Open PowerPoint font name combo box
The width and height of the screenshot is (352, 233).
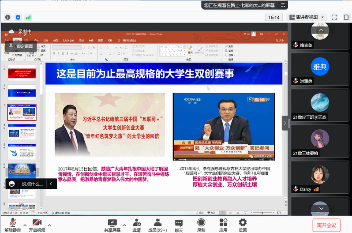[62, 47]
